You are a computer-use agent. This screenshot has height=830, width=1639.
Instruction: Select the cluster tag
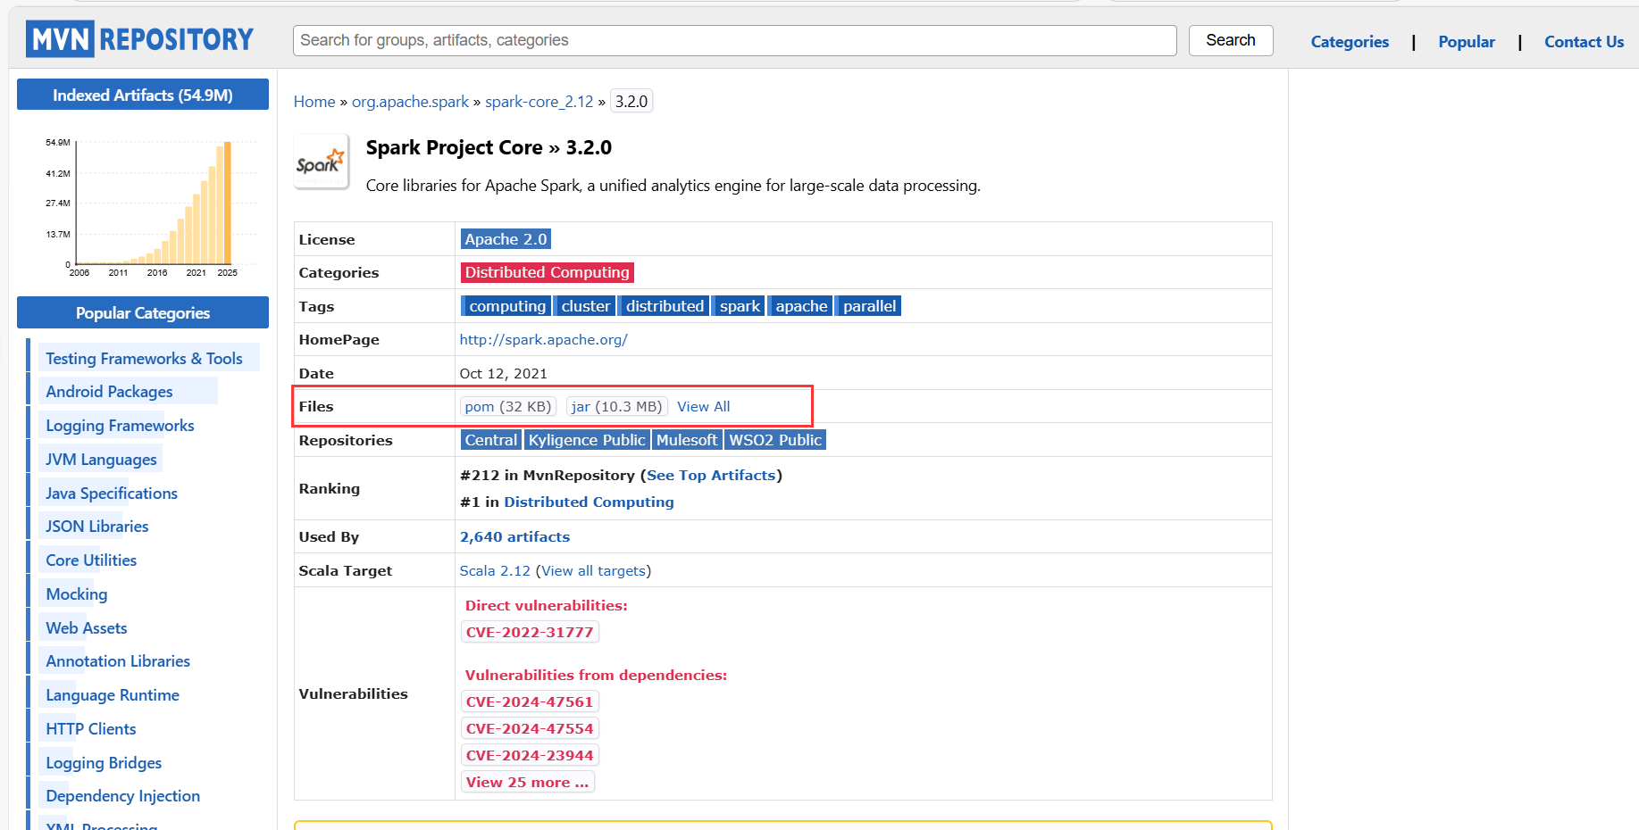585,306
